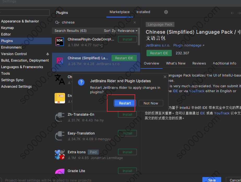The width and height of the screenshot is (241, 182).
Task: Install the Easy-Translation plugin
Action: 127,133
